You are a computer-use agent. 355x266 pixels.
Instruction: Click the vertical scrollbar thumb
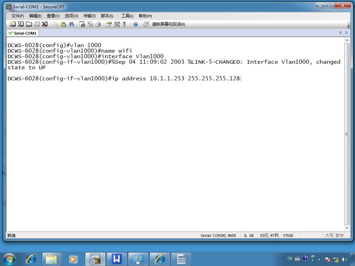(347, 134)
